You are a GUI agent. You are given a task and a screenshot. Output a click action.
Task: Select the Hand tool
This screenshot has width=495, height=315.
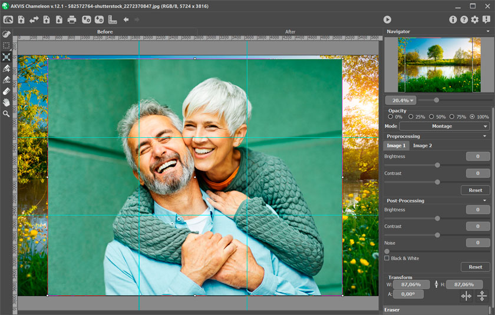coord(6,102)
